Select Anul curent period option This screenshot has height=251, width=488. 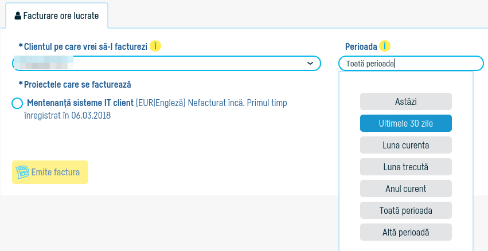tap(406, 189)
